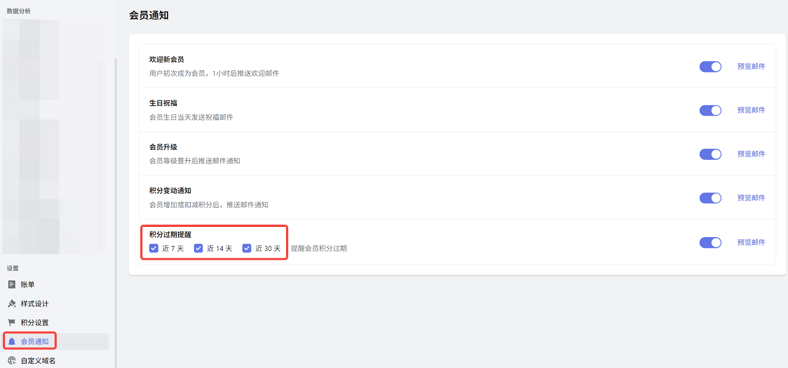Disable the 积分过期提醒 toggle switch
Image resolution: width=788 pixels, height=368 pixels.
710,243
